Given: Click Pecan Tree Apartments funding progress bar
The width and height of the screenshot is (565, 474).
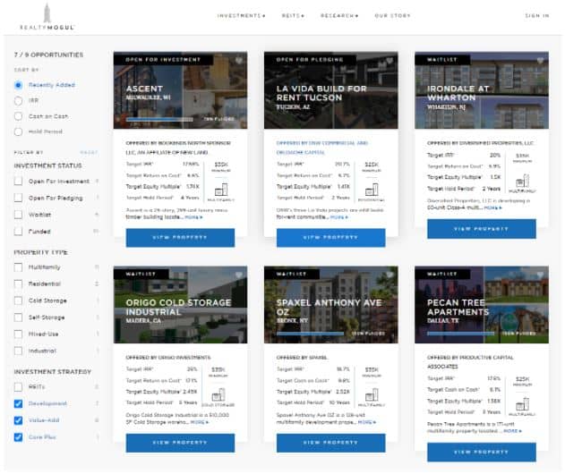Looking at the screenshot, I should (461, 334).
